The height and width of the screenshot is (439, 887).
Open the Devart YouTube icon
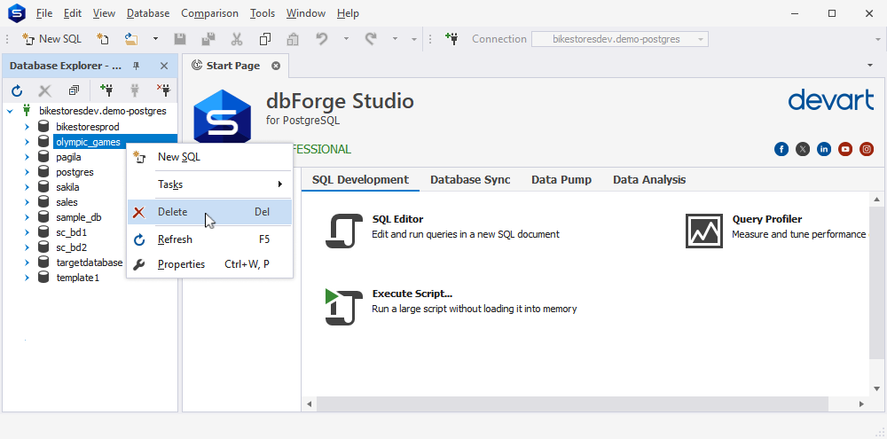(845, 149)
